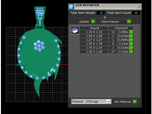This screenshot has width=152, height=114.
Task: Select the 1.78 X 1.78 size cell
Action: point(94,44)
